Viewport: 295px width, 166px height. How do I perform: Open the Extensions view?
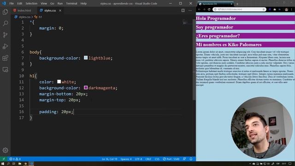point(5,58)
